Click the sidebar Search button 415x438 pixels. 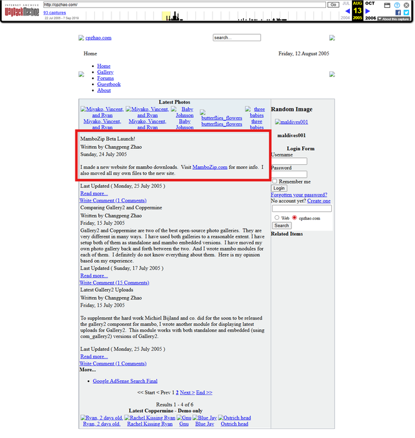(282, 225)
